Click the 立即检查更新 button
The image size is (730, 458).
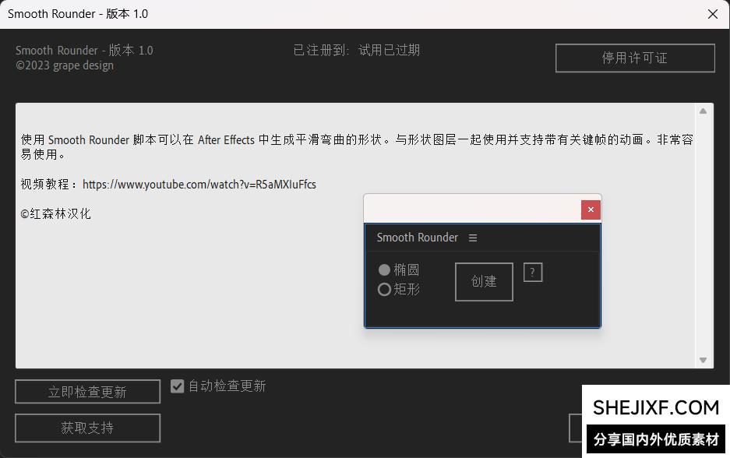(87, 392)
